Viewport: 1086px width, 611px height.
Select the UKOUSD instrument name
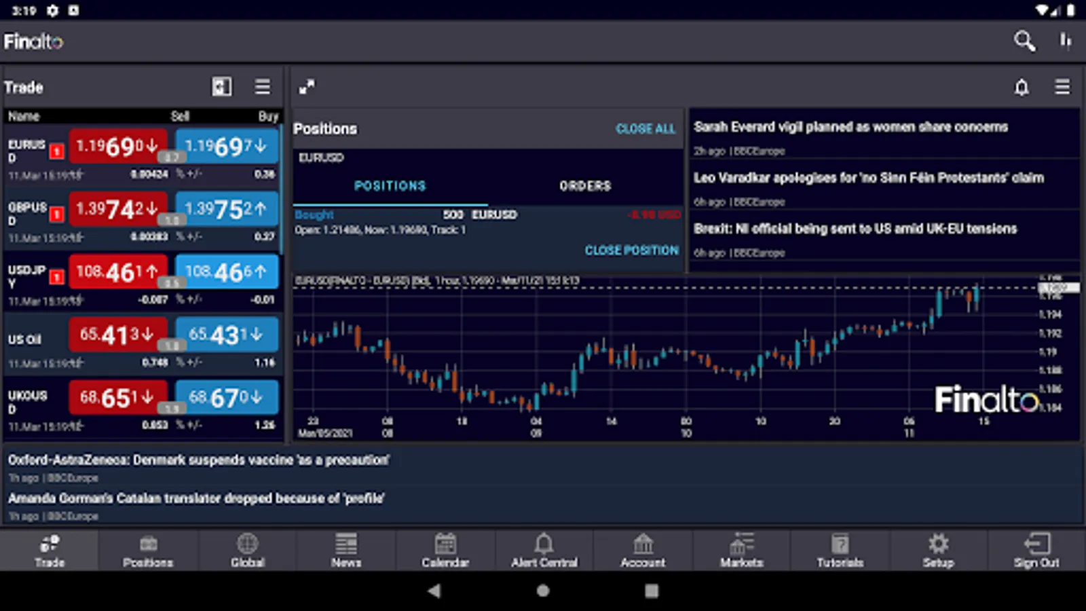click(27, 402)
